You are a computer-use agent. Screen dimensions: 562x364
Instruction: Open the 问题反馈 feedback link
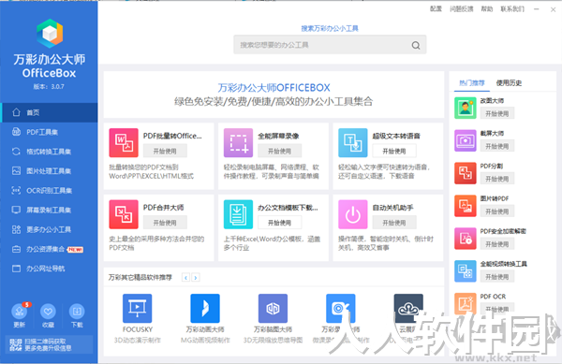[x=462, y=9]
